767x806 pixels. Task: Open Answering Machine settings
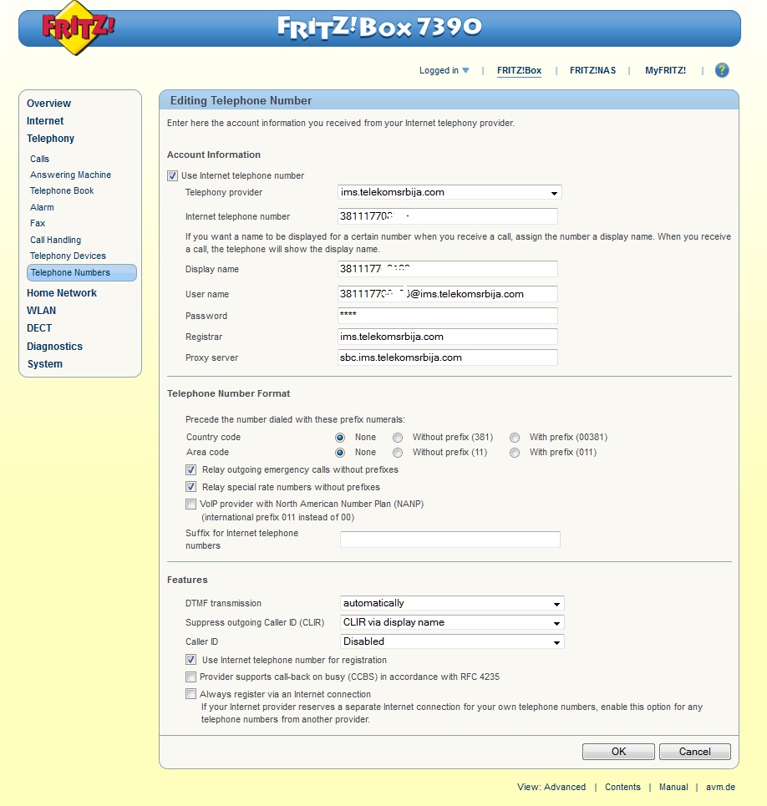[70, 175]
